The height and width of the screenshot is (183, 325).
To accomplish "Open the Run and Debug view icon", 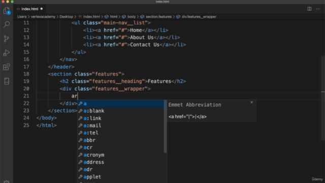I will (x=7, y=53).
